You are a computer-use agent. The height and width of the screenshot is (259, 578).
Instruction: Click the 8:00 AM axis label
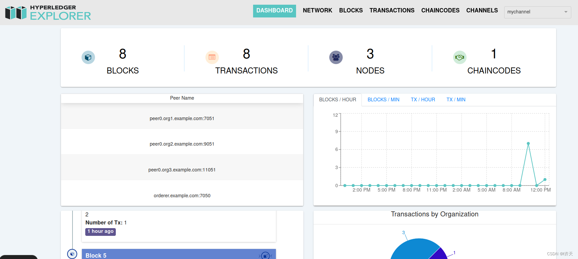(512, 190)
